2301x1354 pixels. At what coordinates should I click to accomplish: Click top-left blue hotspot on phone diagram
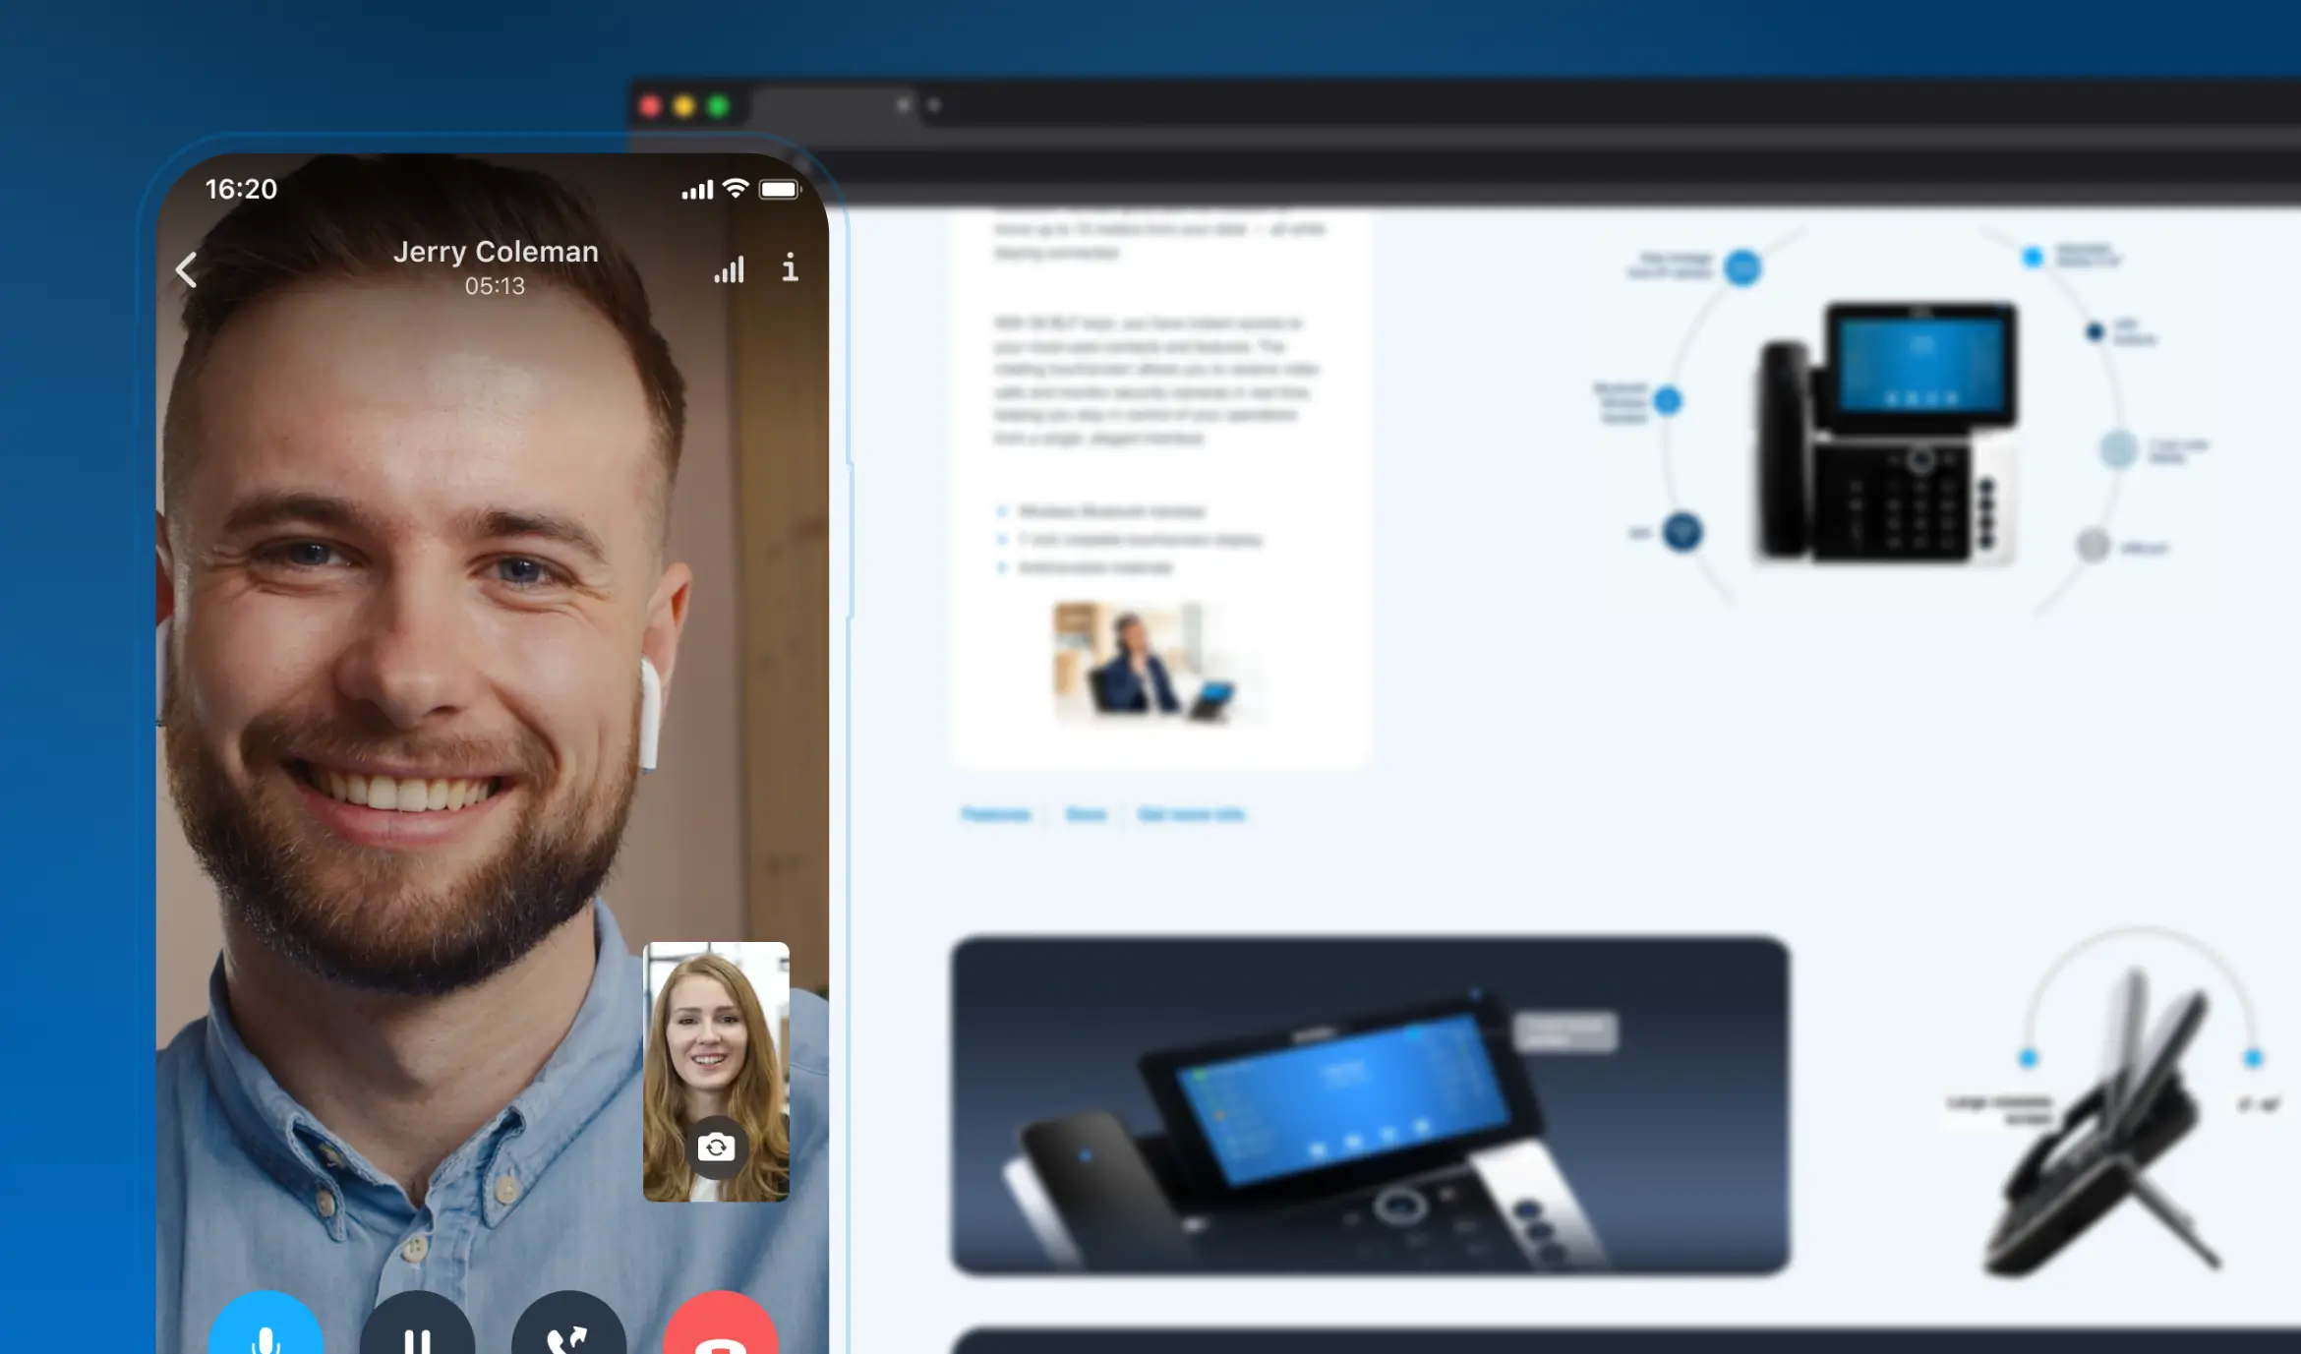1742,267
